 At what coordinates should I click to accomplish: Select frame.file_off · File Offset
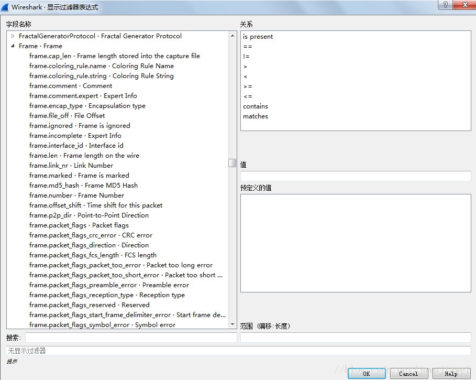(x=67, y=116)
